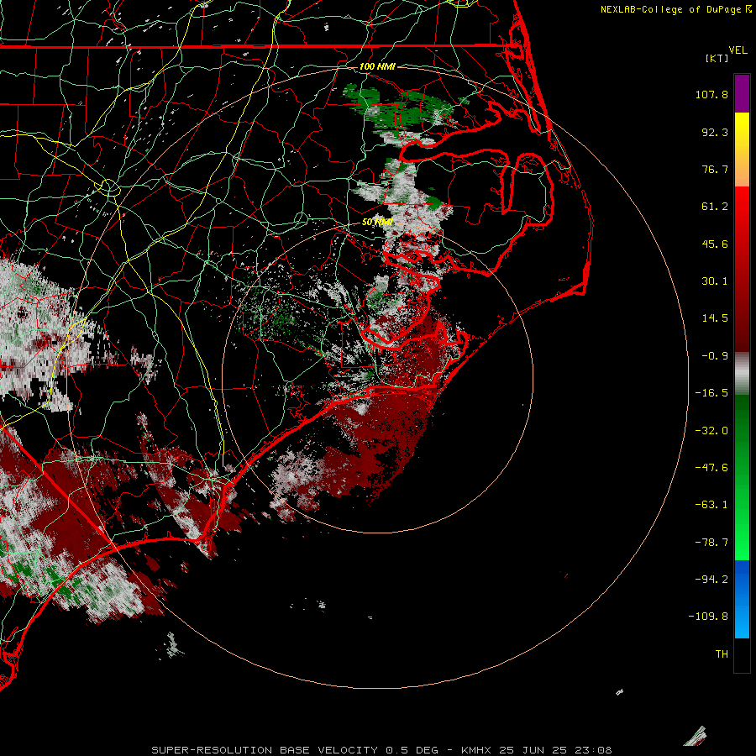Click the 30.1 value on velocity scale
This screenshot has width=756, height=756.
pyautogui.click(x=715, y=281)
